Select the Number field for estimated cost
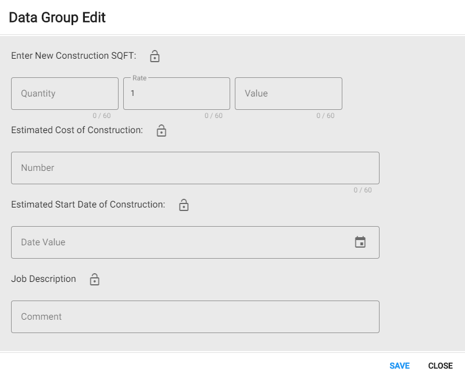 click(195, 168)
